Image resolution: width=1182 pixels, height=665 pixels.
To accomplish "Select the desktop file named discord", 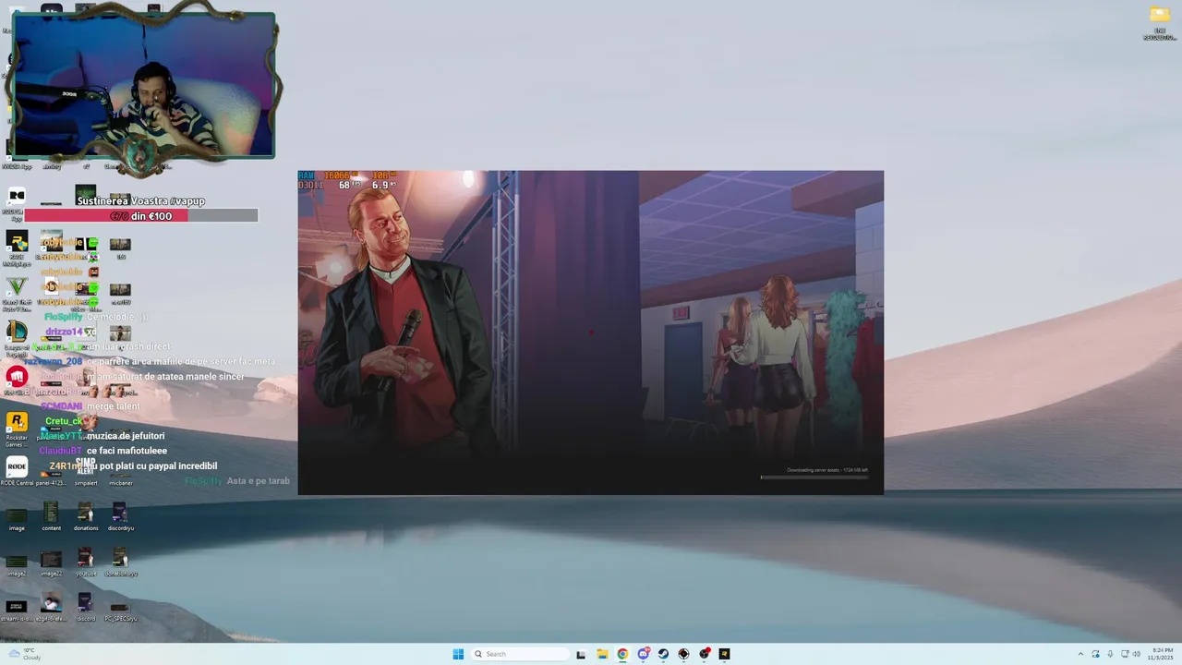I will [x=86, y=608].
